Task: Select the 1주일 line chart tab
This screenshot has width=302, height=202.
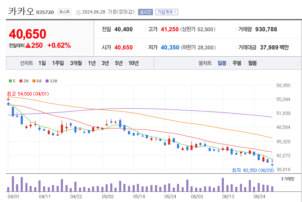Action: coord(58,63)
